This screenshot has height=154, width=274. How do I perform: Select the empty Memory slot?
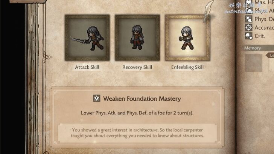253,63
